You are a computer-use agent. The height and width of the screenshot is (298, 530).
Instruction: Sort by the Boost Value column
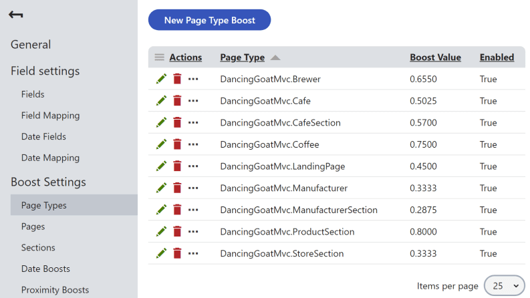click(x=435, y=57)
